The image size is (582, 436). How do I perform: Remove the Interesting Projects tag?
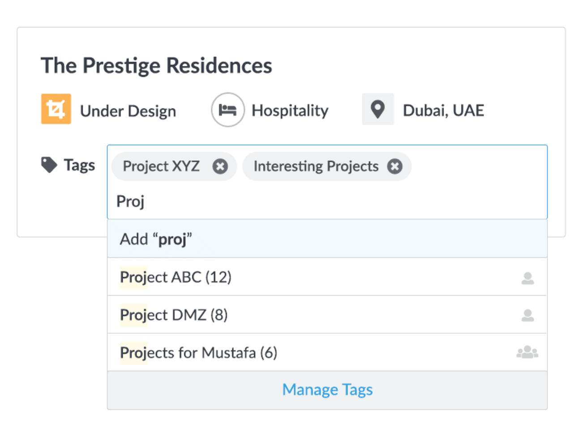click(394, 166)
